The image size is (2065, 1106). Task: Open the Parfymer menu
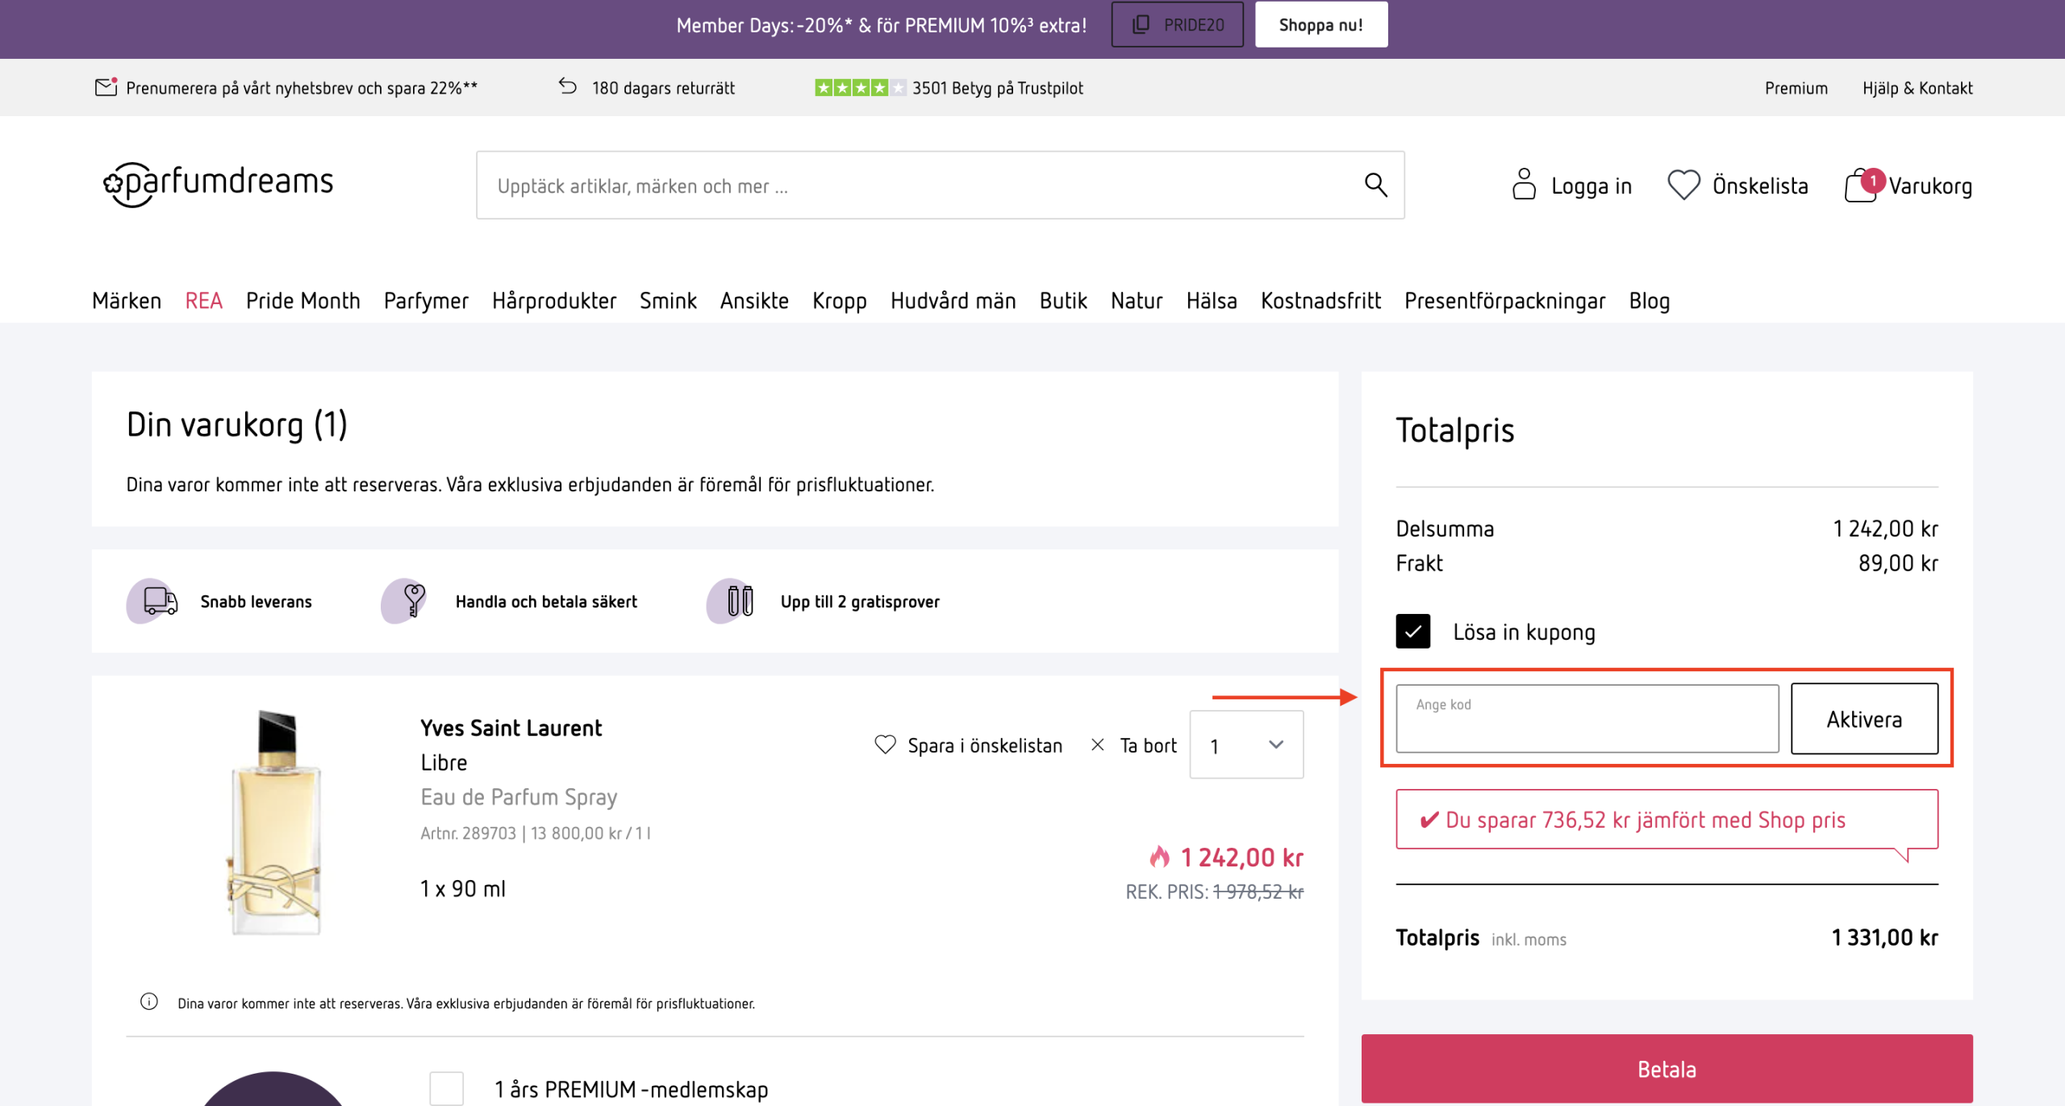pyautogui.click(x=426, y=301)
